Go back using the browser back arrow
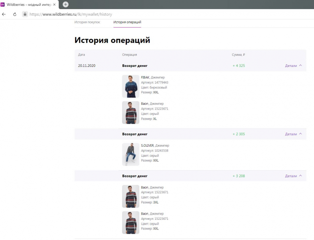The width and height of the screenshot is (314, 240). (x=4, y=14)
